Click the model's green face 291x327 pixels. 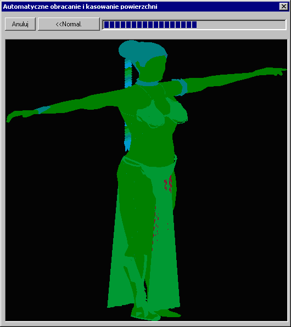click(153, 69)
